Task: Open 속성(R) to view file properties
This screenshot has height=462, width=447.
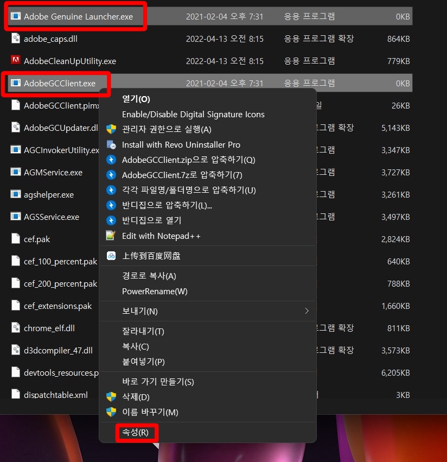Action: (x=136, y=433)
